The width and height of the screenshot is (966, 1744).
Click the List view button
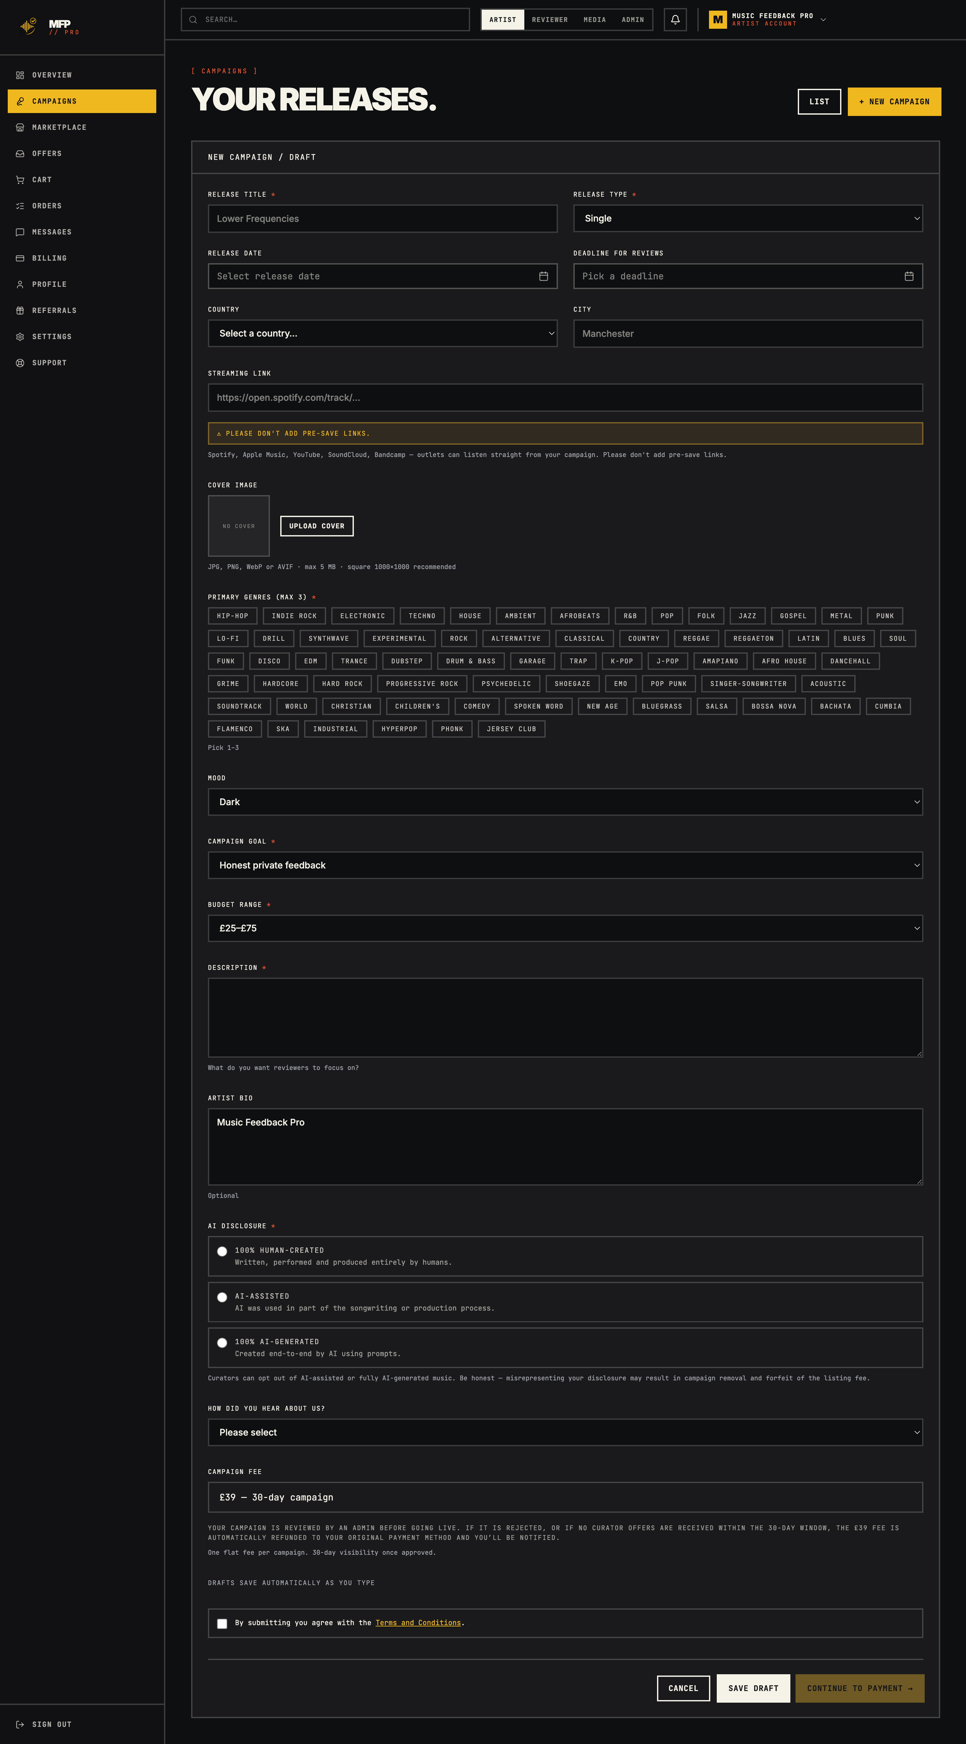coord(819,101)
